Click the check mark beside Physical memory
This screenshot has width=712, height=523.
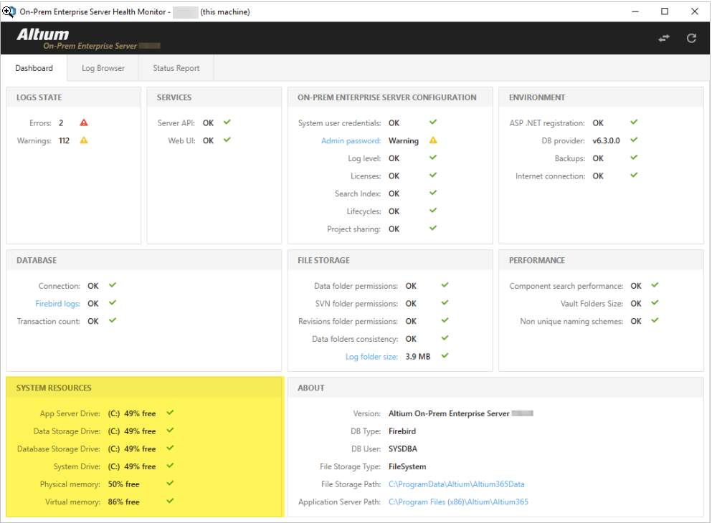pyautogui.click(x=170, y=483)
